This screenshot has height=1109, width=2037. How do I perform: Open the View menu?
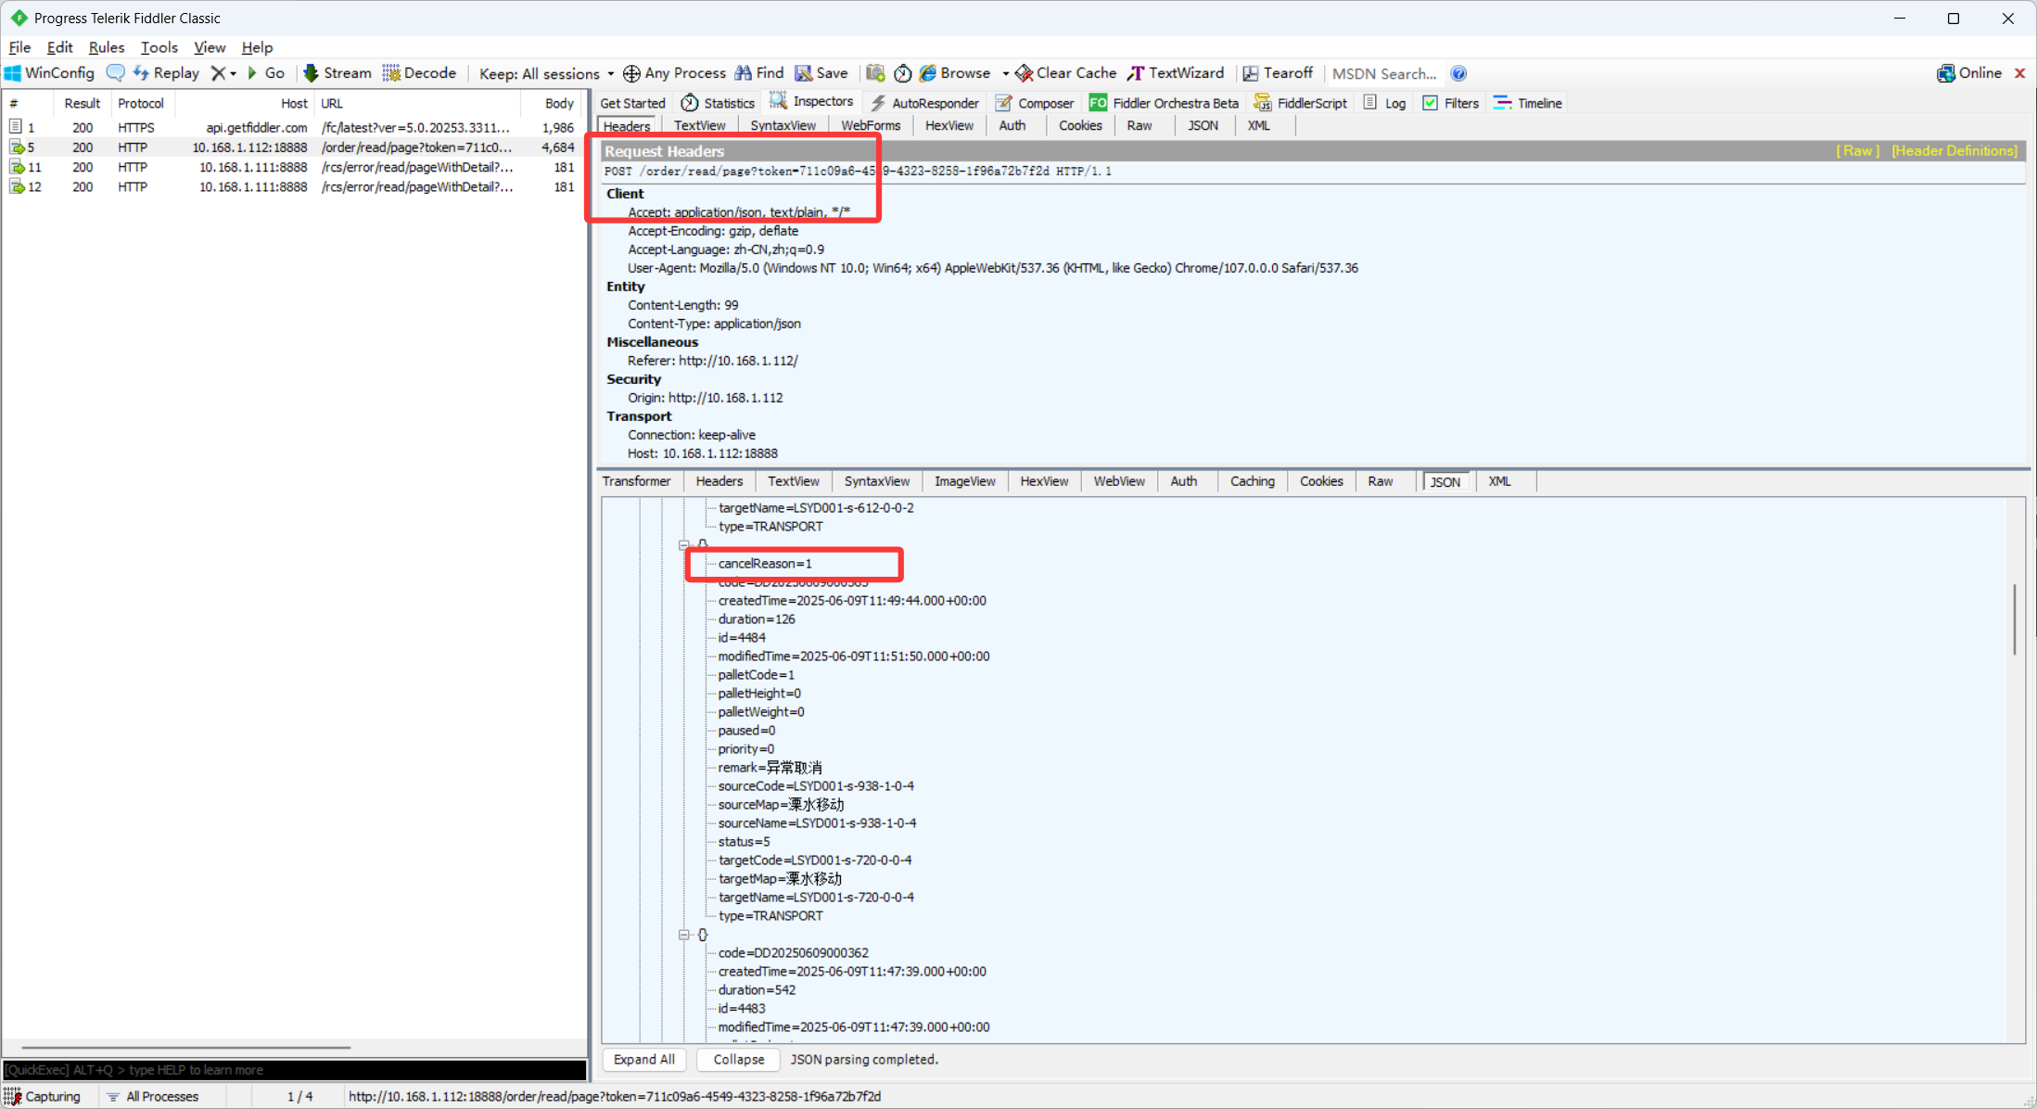point(209,47)
